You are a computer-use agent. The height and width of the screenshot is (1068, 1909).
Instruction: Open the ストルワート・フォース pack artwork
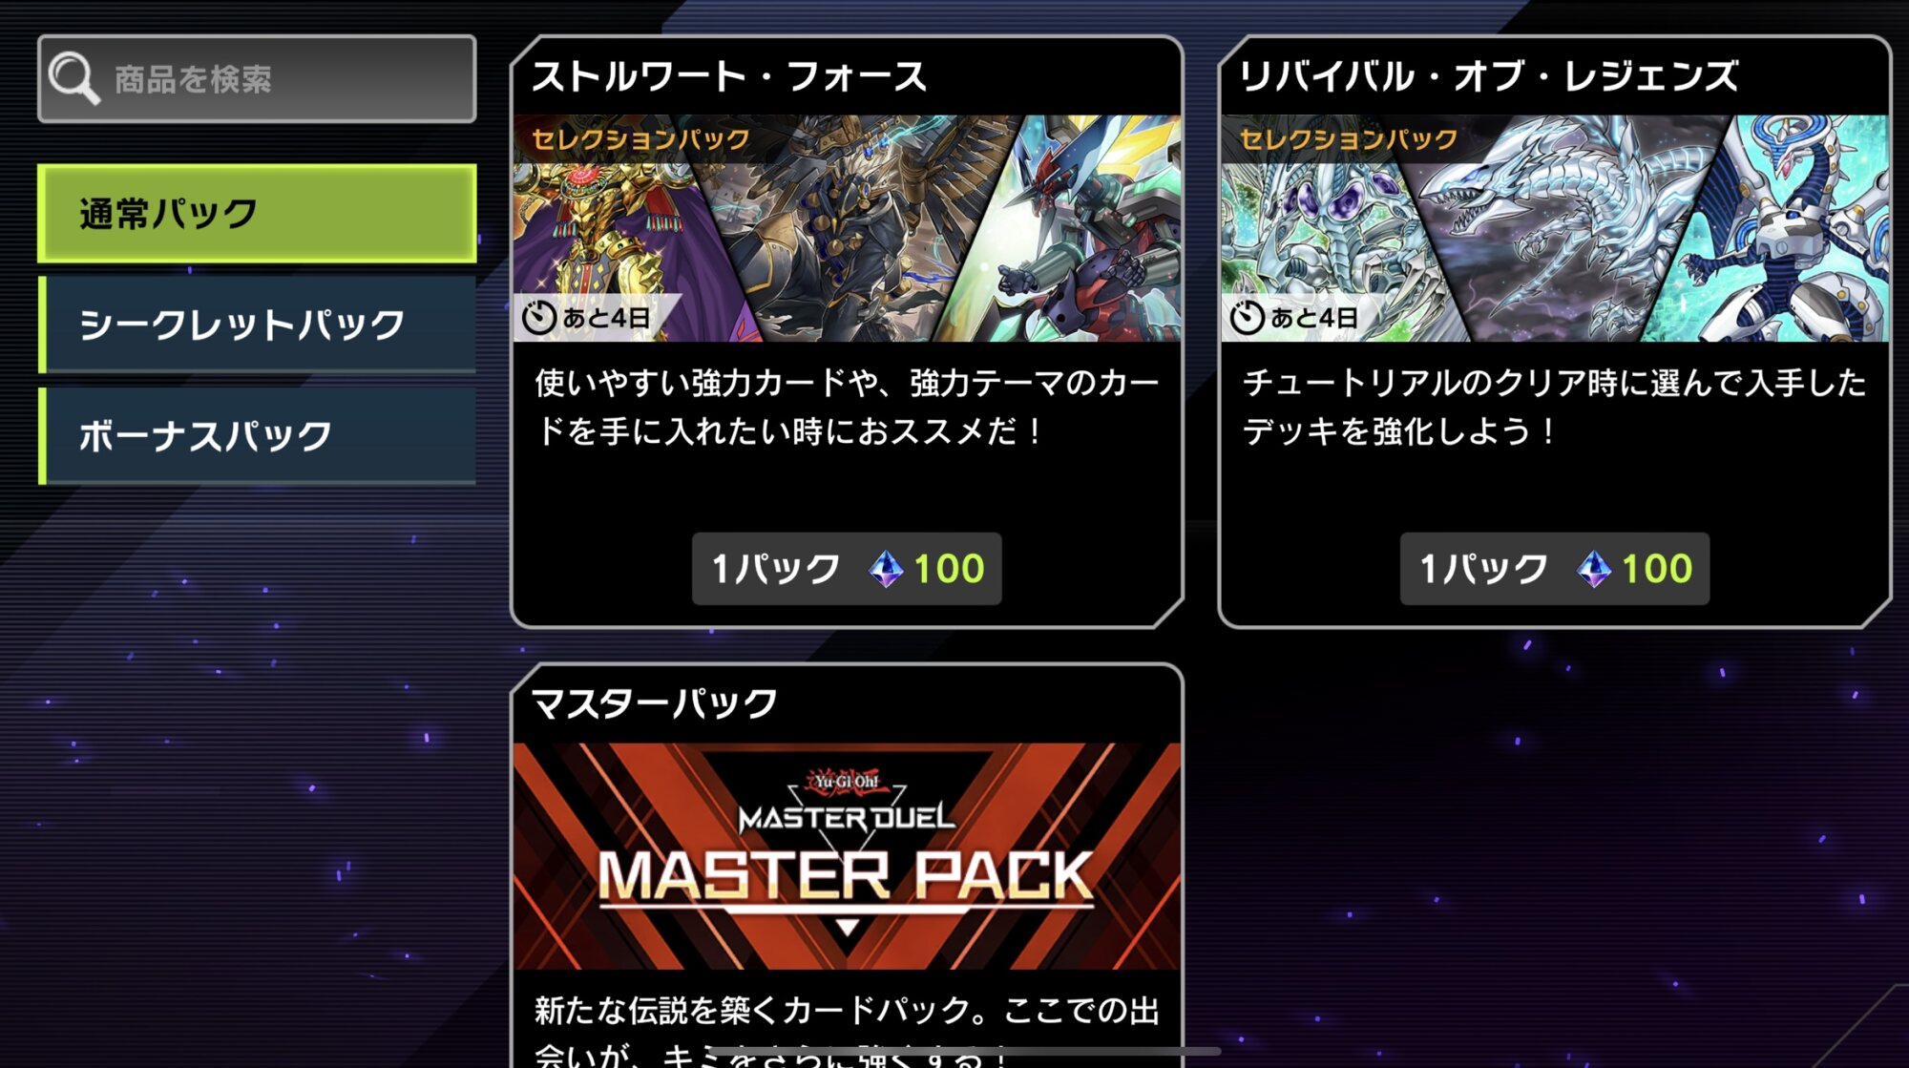pyautogui.click(x=847, y=229)
